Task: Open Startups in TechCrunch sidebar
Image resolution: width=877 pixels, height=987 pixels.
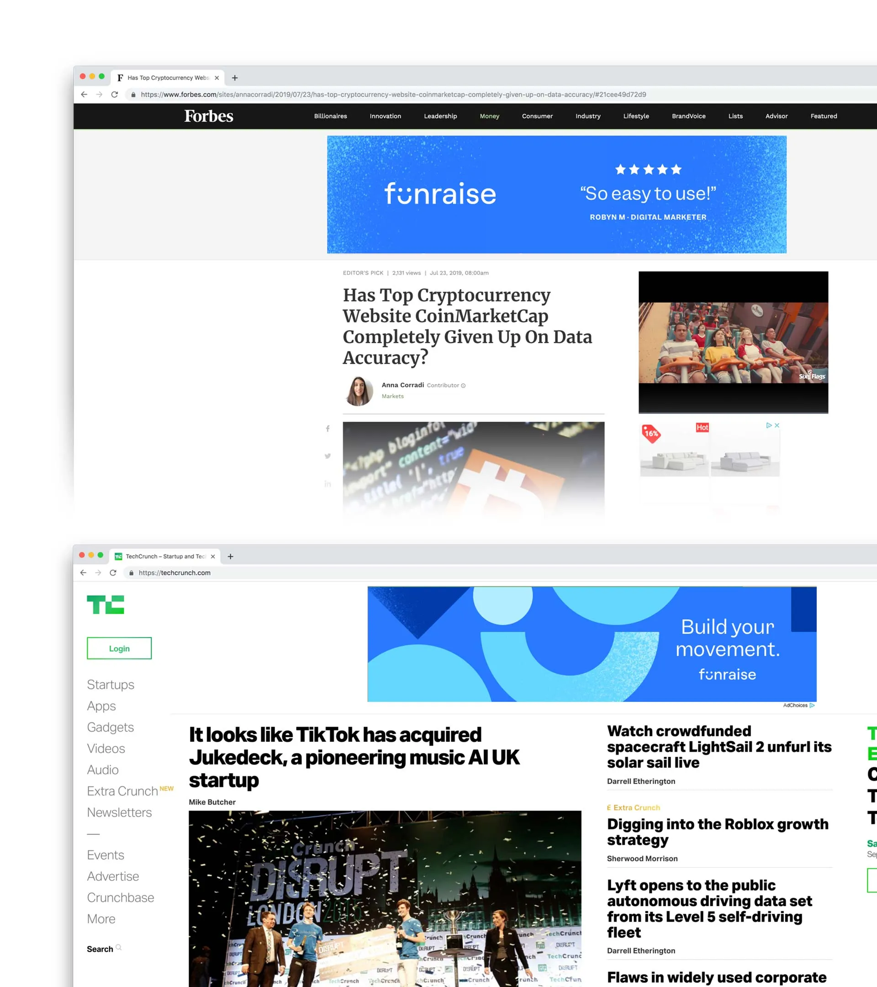Action: [x=111, y=685]
